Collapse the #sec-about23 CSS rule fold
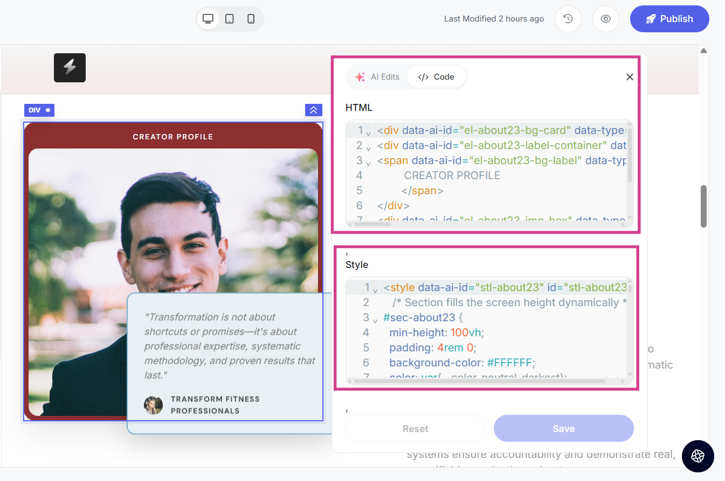Viewport: 725px width, 481px height. (375, 320)
